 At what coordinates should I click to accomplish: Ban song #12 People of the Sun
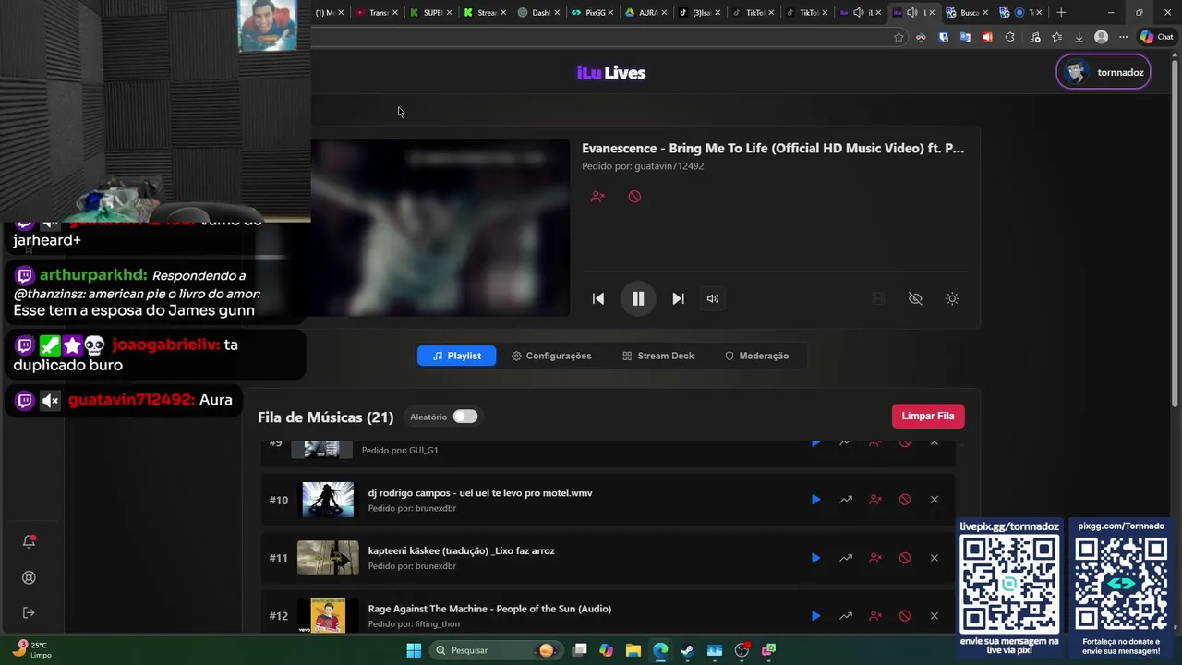(905, 616)
